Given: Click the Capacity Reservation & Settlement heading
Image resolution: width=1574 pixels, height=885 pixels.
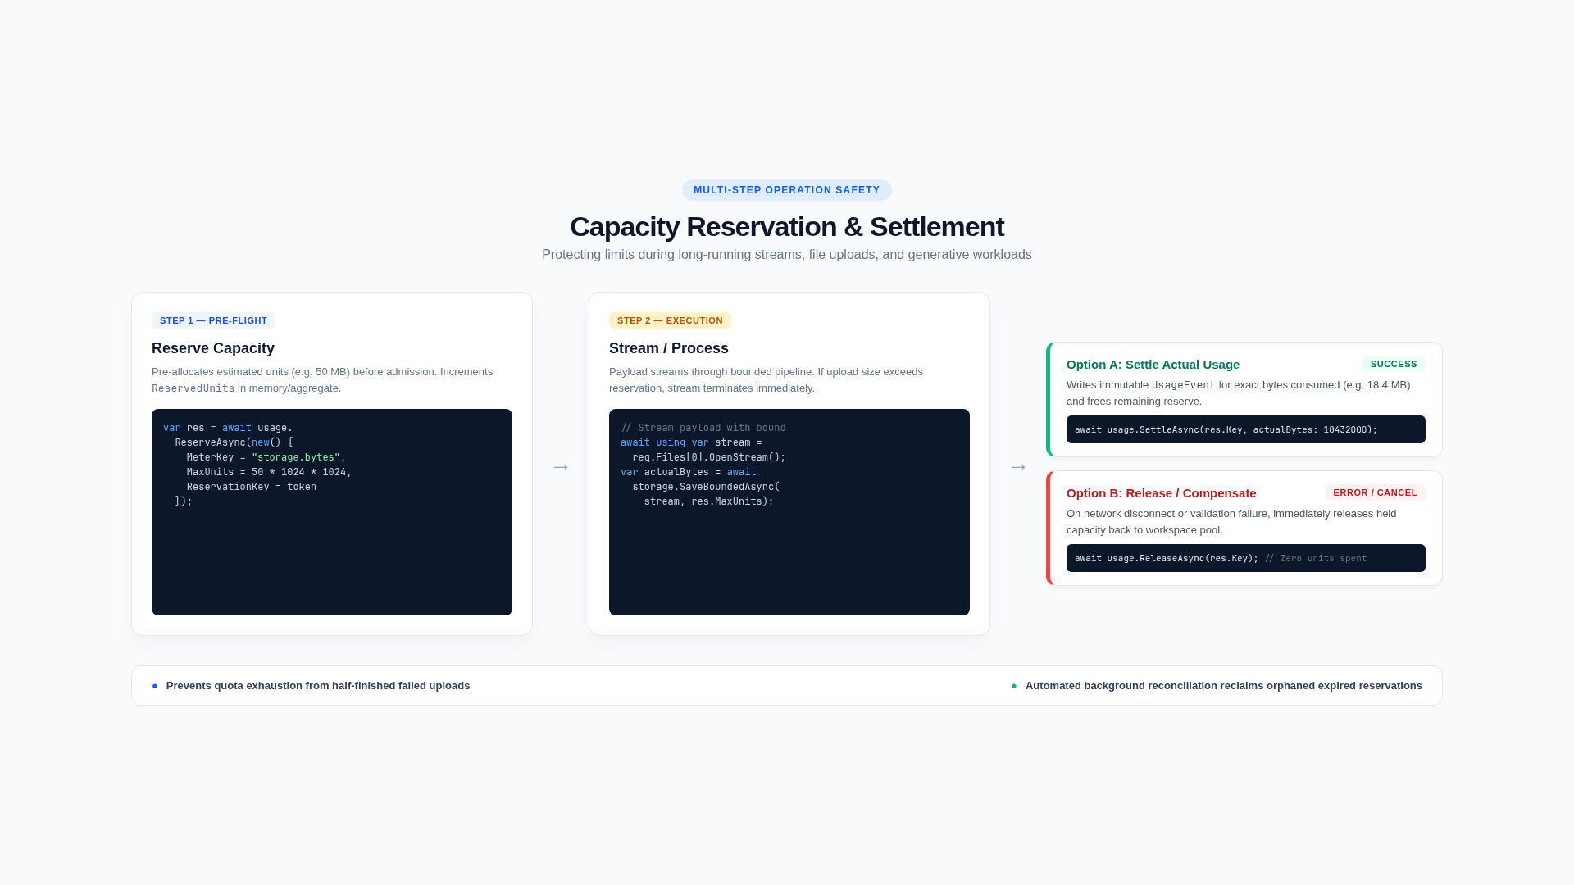Looking at the screenshot, I should [x=787, y=227].
